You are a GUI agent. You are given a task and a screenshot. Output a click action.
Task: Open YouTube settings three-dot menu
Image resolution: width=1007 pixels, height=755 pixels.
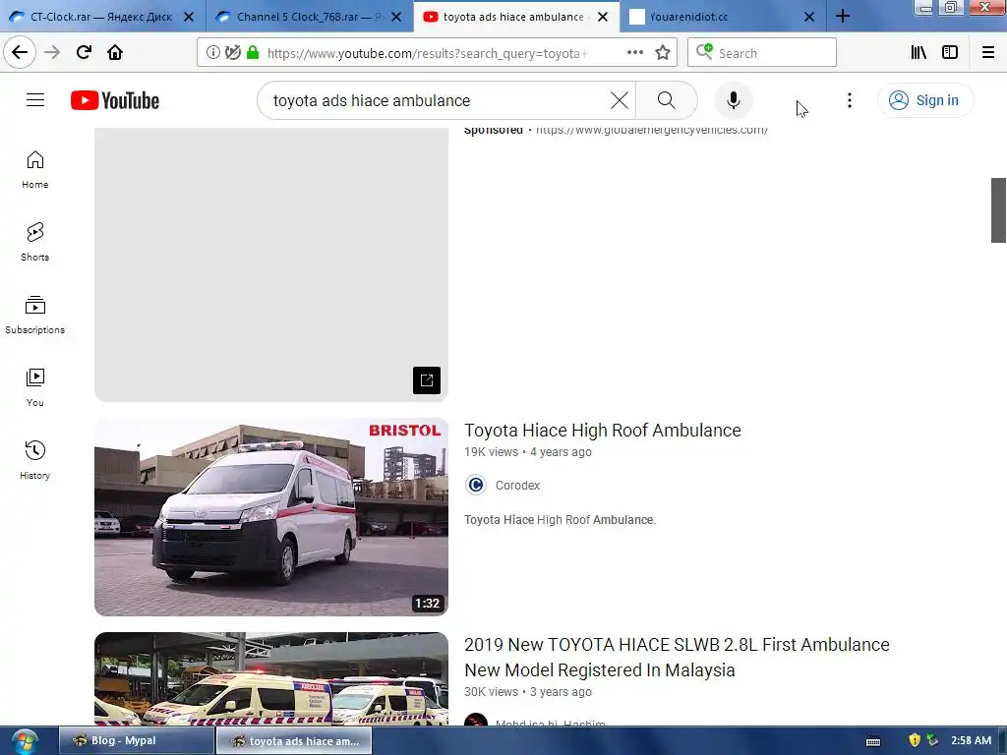pos(849,100)
